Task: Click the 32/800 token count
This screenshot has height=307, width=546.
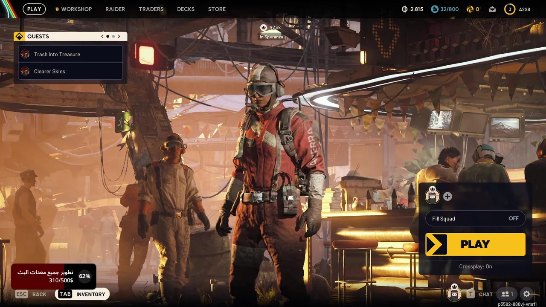Action: [x=450, y=9]
